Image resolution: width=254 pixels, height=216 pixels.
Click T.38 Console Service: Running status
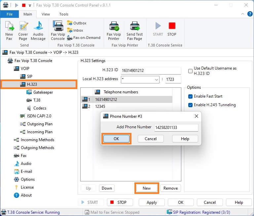(30, 212)
